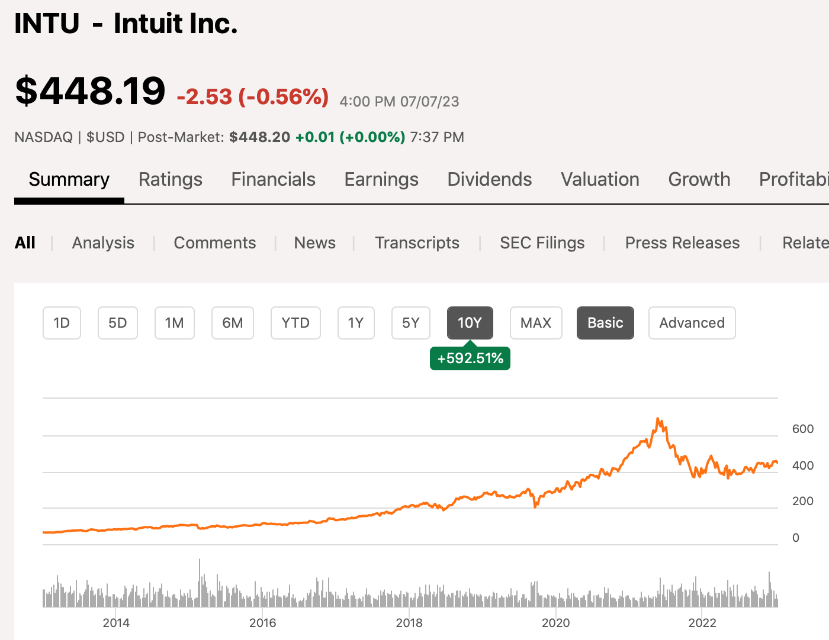The image size is (829, 640).
Task: Choose YTD chart period
Action: (x=295, y=323)
